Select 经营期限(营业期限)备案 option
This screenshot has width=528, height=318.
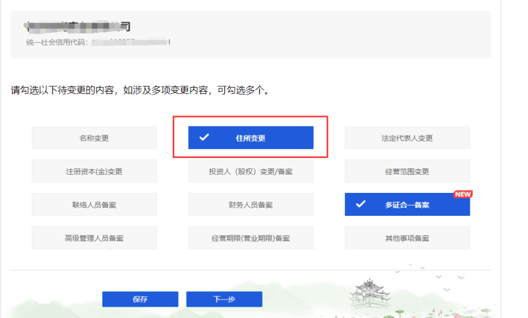coord(251,237)
